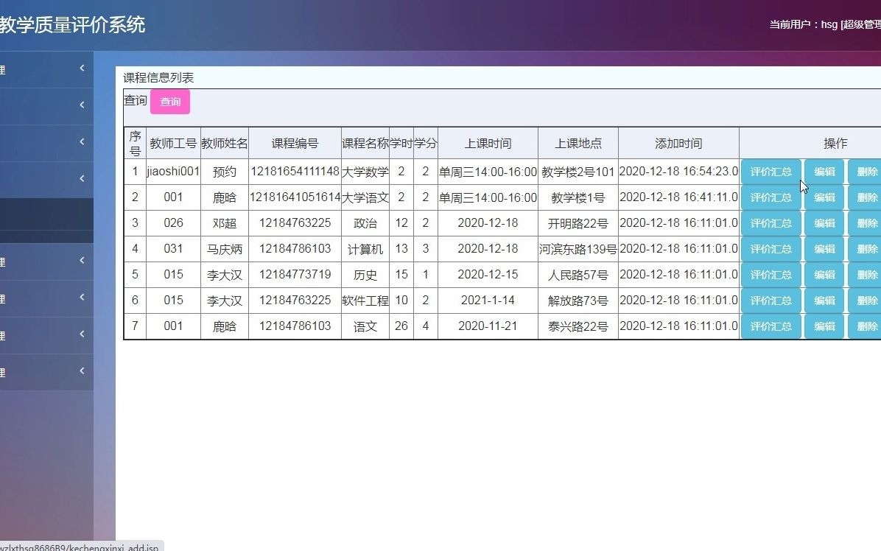The height and width of the screenshot is (551, 881).
Task: Open 评价汇总 for the 软件工程 course
Action: pyautogui.click(x=771, y=301)
